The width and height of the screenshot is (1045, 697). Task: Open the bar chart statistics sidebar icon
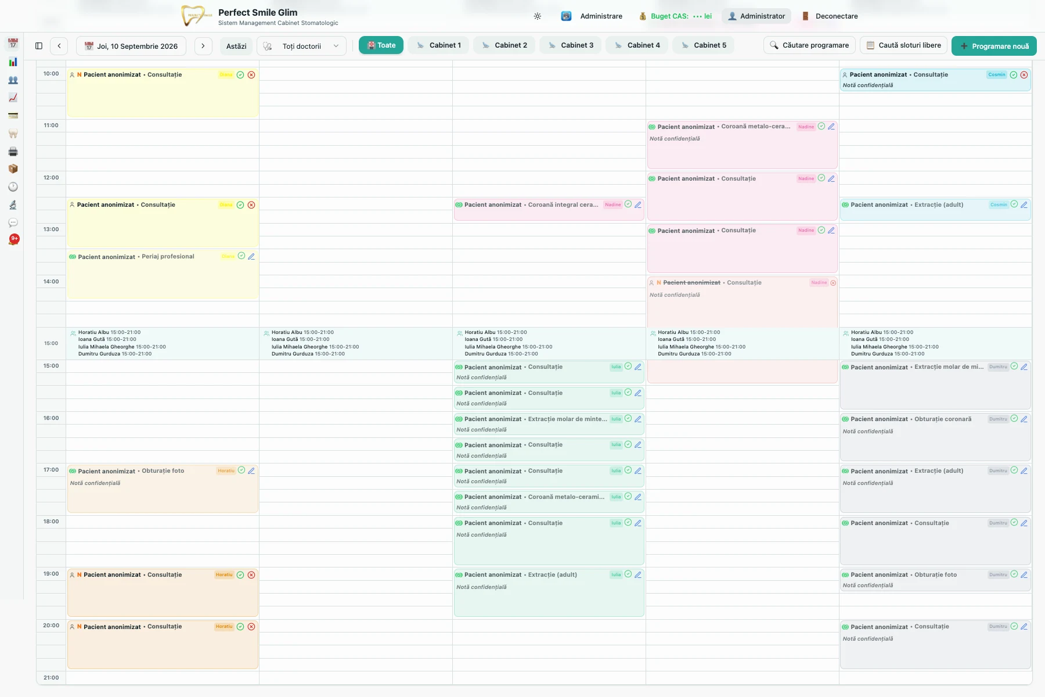pyautogui.click(x=13, y=62)
